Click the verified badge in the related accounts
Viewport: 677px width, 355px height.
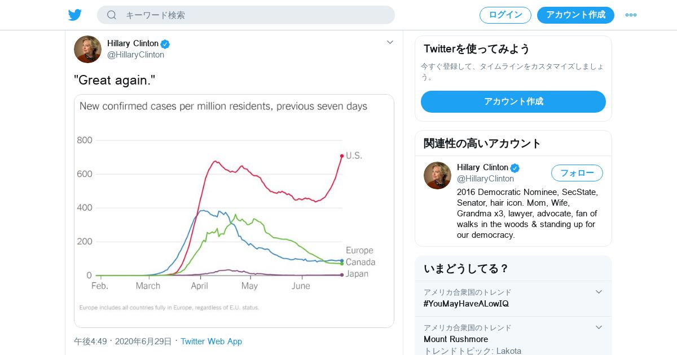[515, 168]
